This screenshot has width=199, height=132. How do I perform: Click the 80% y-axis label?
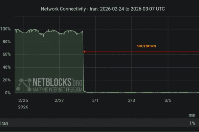[6, 42]
